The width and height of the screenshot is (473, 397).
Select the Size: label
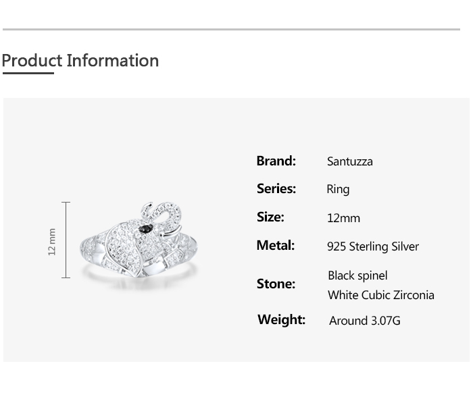pos(270,217)
